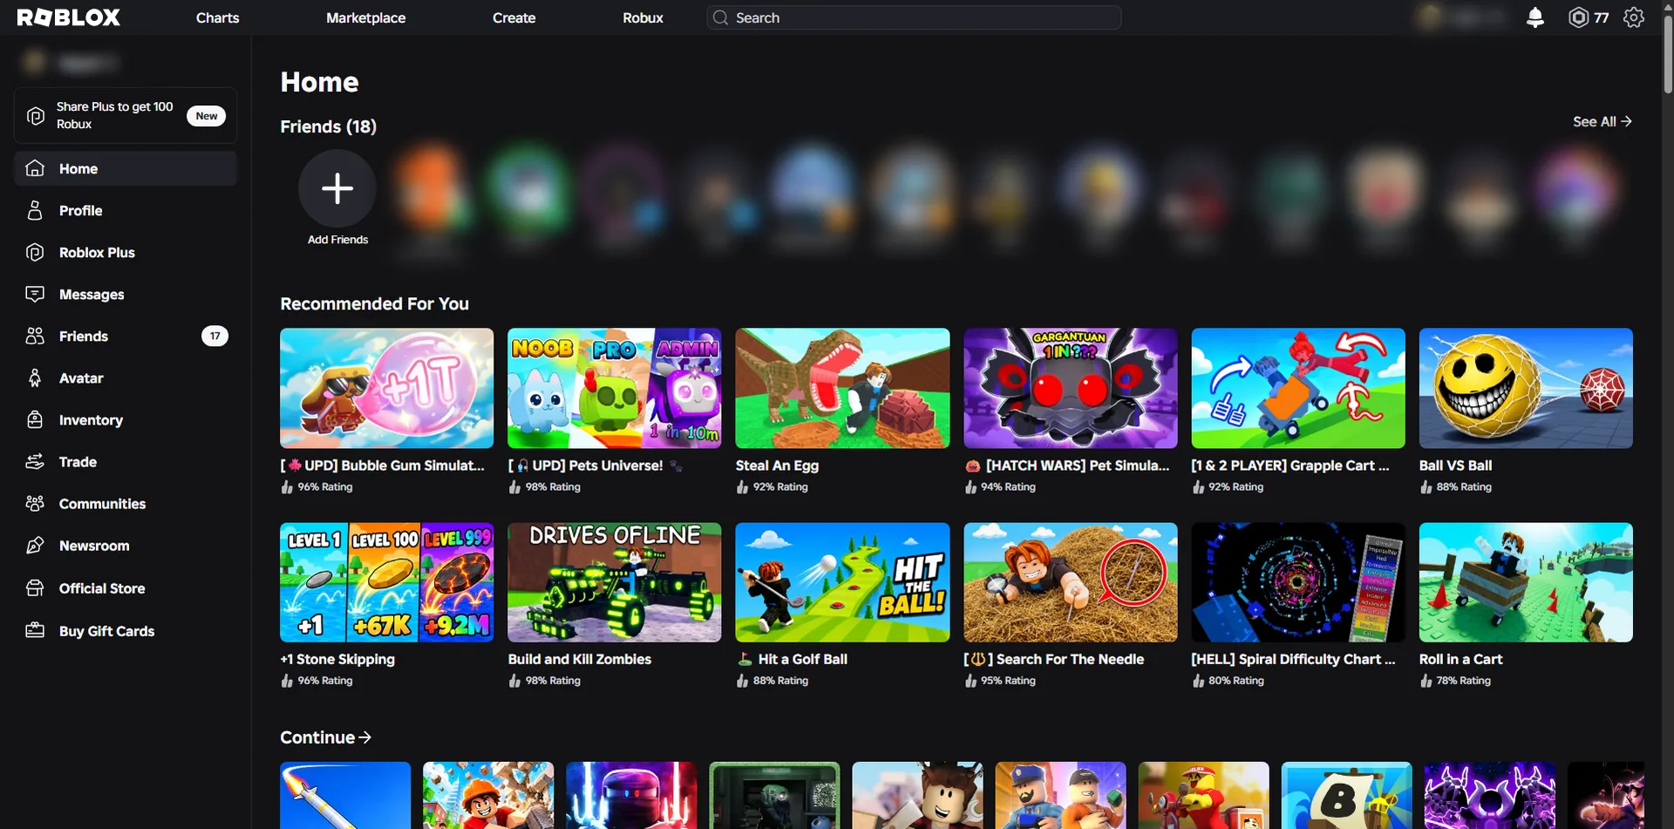Open the Robux balance icon showing 77
Image resolution: width=1674 pixels, height=829 pixels.
point(1578,17)
